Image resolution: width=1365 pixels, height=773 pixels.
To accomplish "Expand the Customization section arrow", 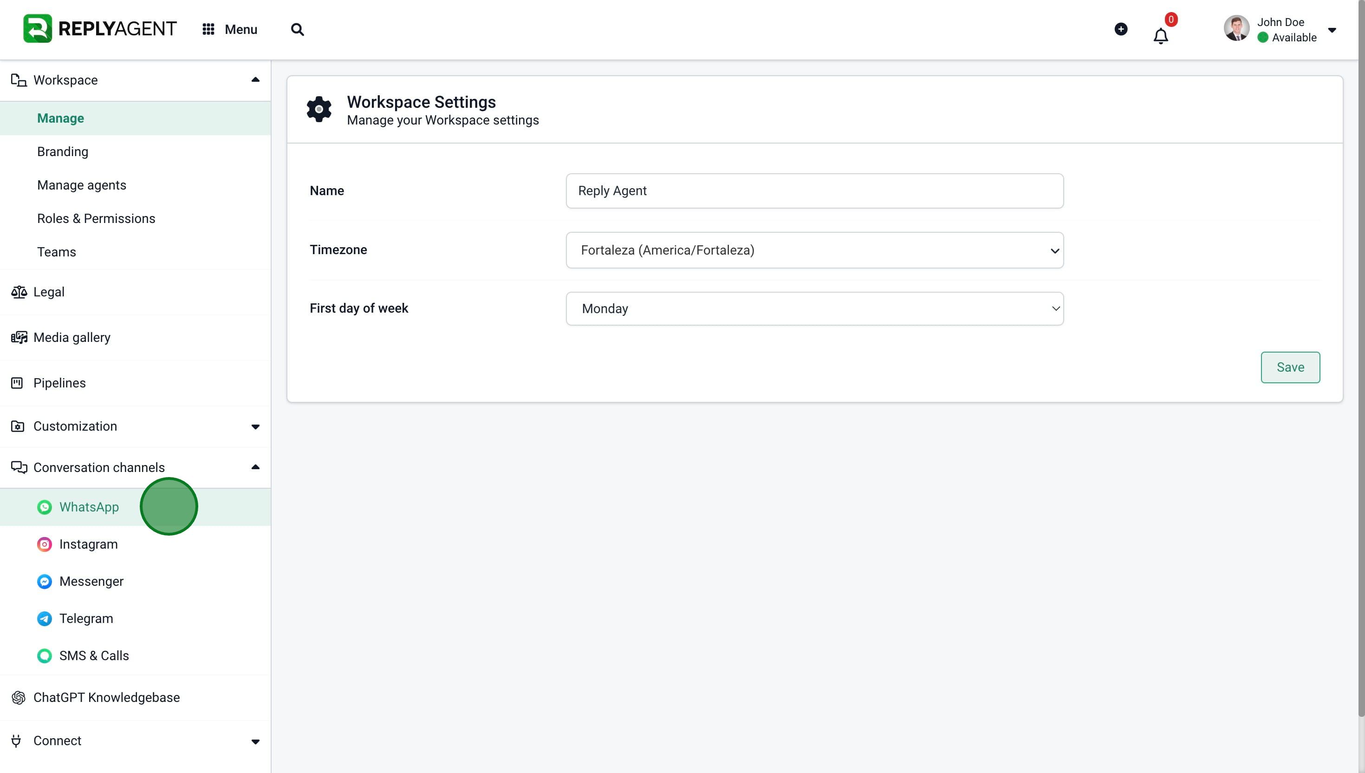I will point(255,427).
